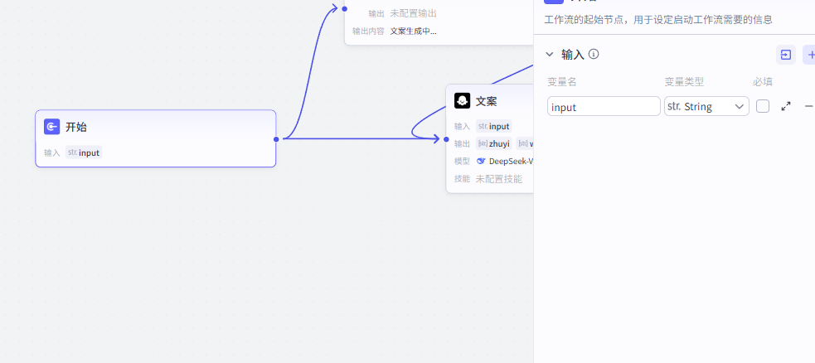The width and height of the screenshot is (815, 363).
Task: Click the 文案生成中 output content text
Action: click(x=413, y=31)
